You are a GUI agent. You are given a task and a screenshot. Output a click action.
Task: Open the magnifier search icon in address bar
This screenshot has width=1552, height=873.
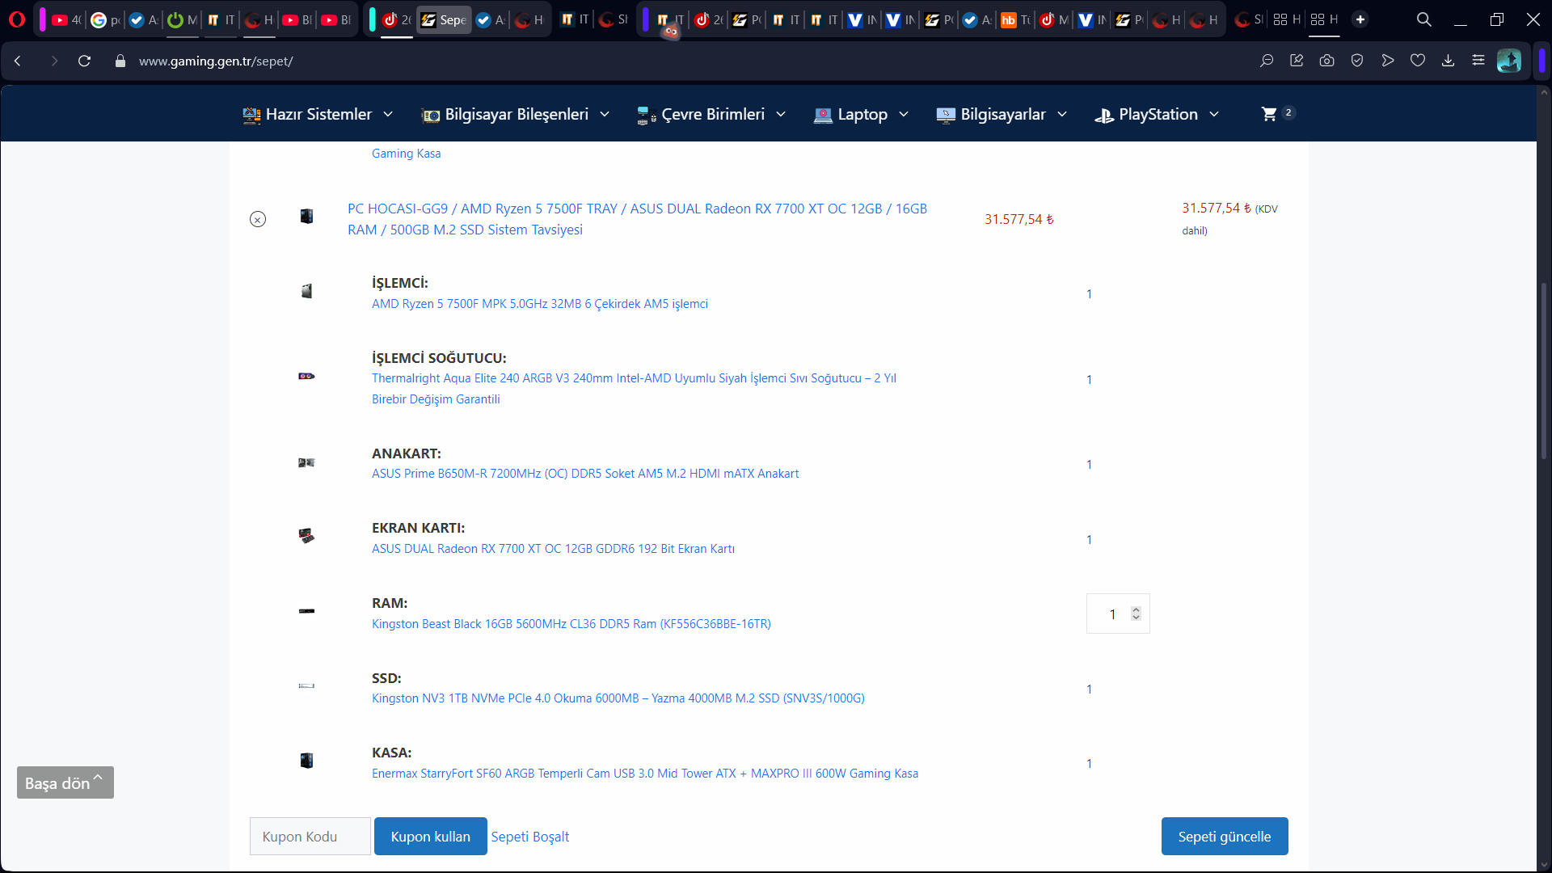click(1267, 61)
